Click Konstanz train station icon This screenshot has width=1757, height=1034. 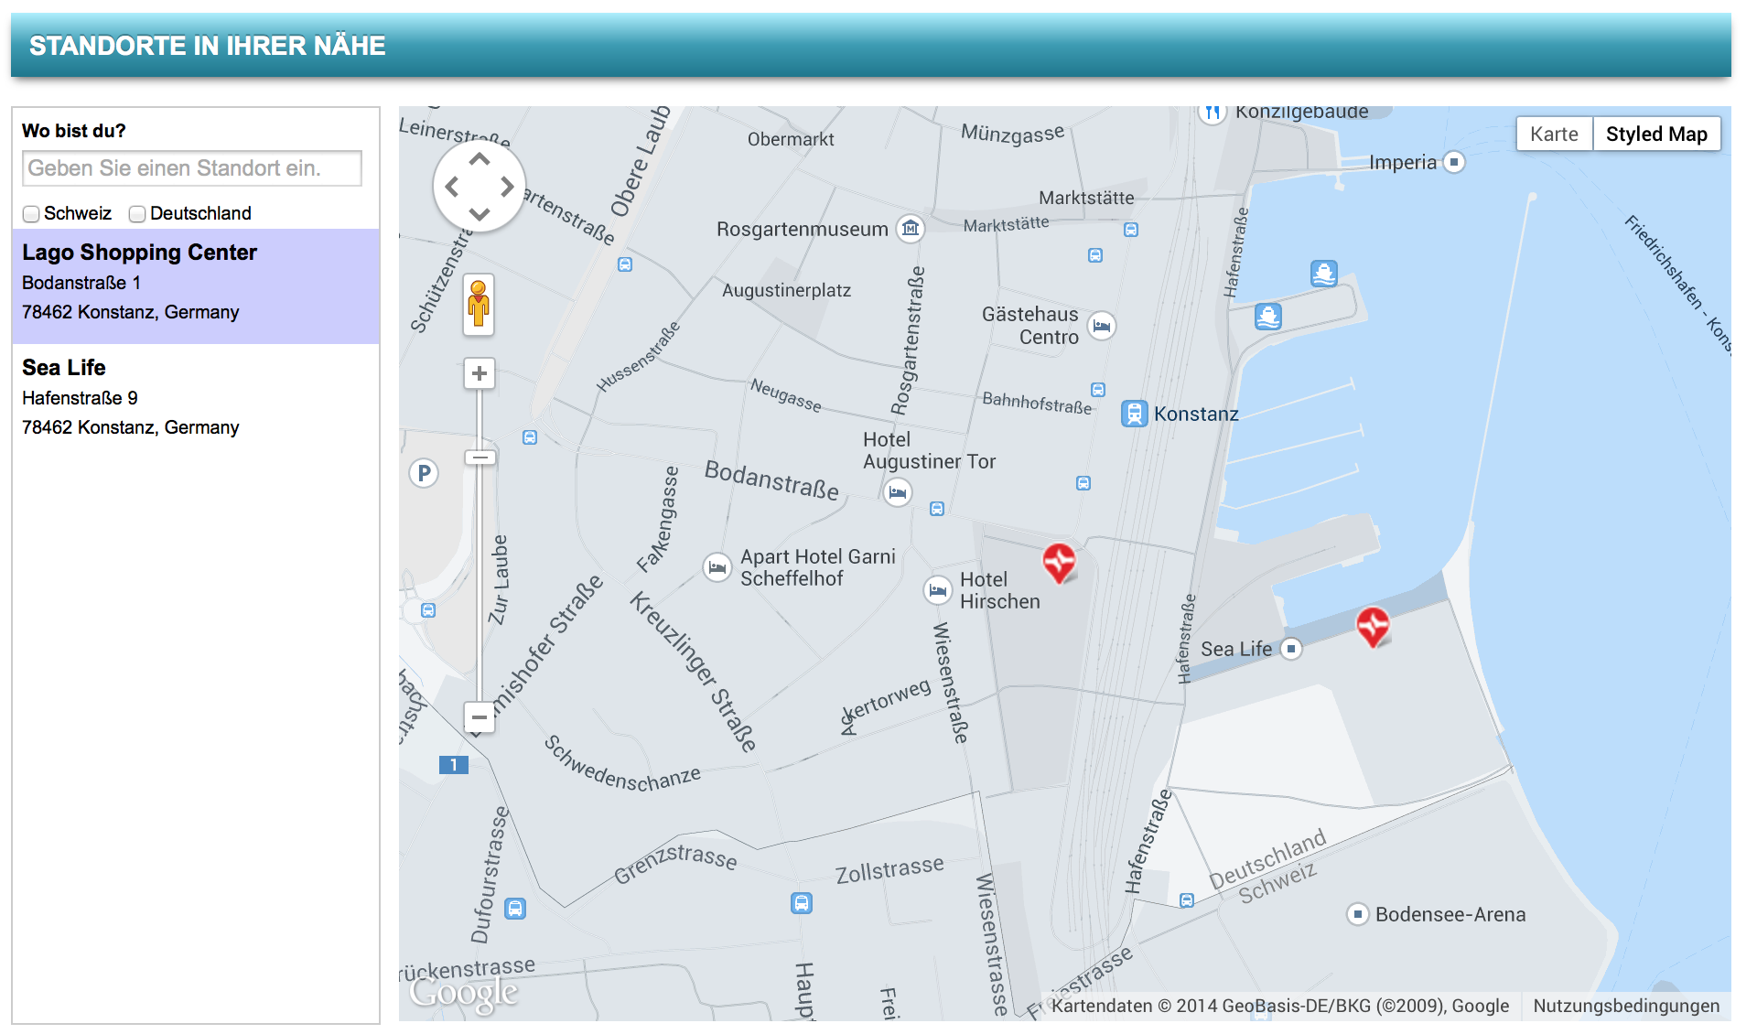click(1134, 414)
